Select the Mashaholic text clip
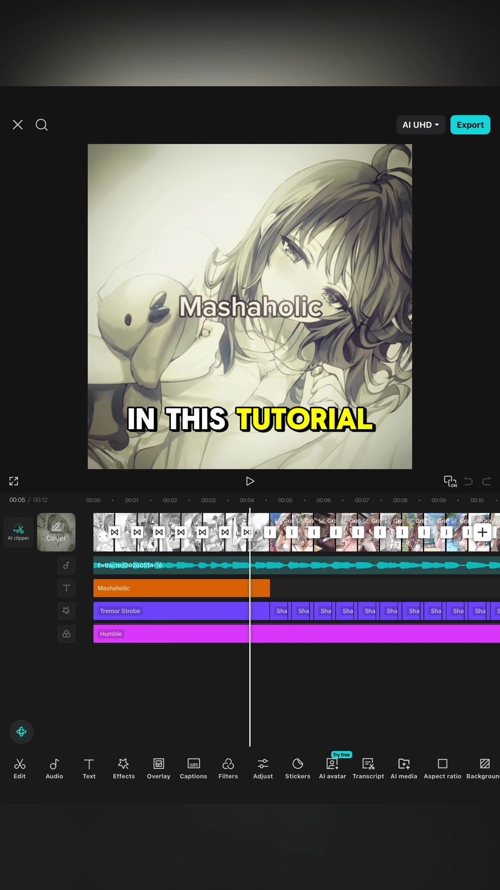Screen dimensions: 500x890 pos(181,588)
